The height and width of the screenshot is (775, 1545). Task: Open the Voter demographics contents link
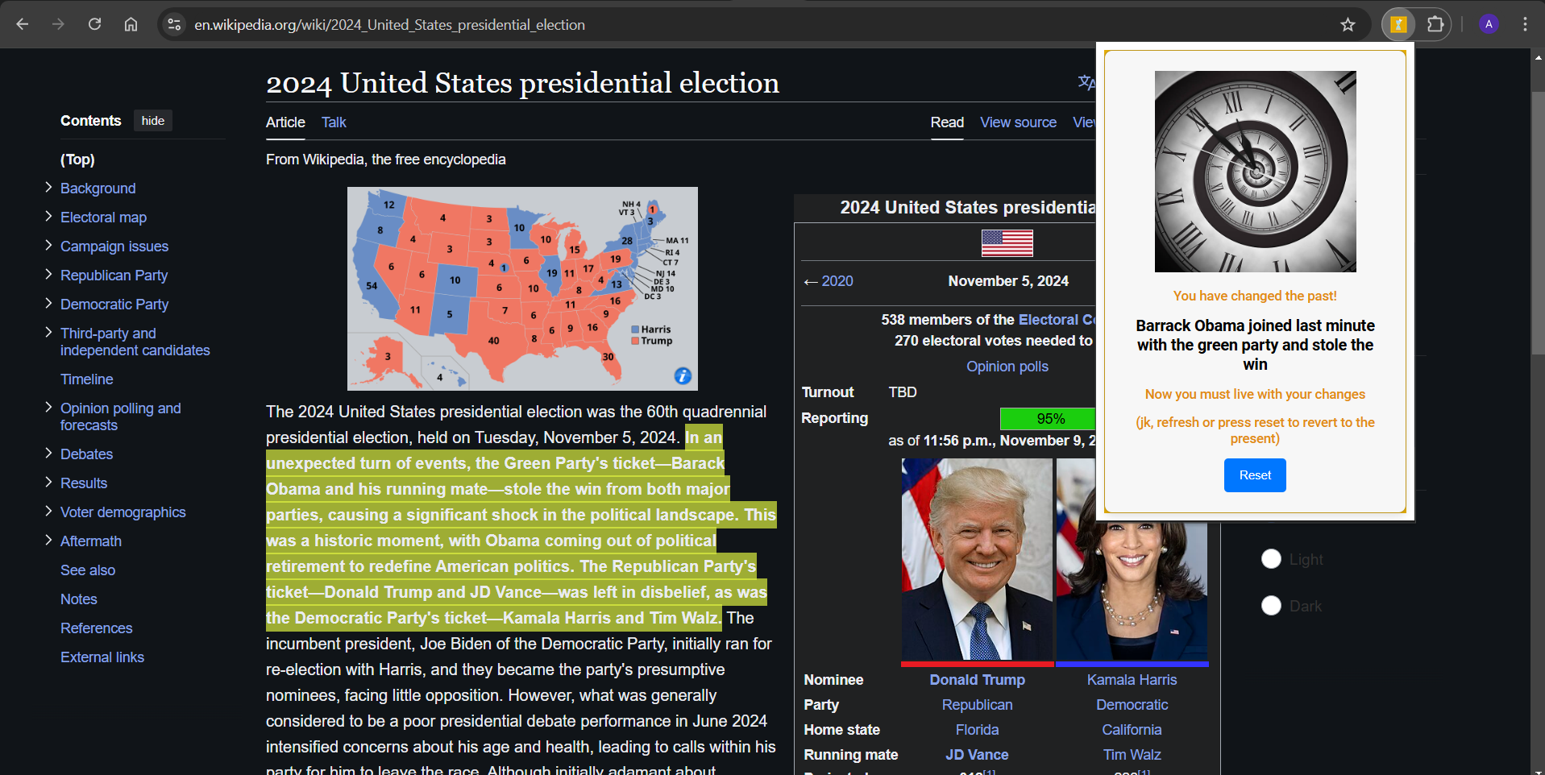pos(123,512)
